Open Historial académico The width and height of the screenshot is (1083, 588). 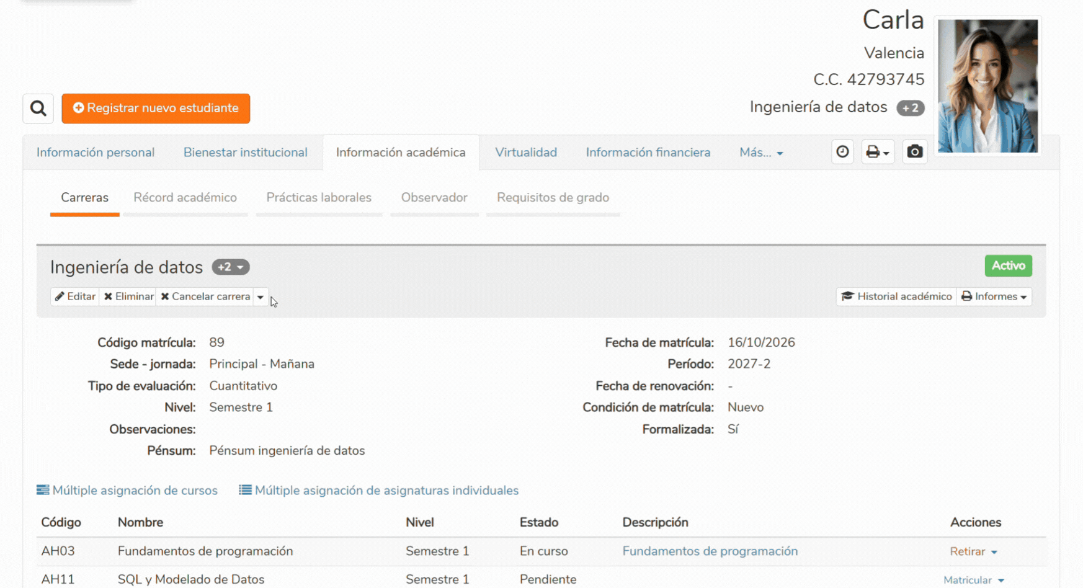[x=896, y=296]
